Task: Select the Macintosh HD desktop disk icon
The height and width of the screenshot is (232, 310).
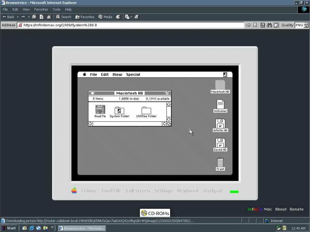Action: pyautogui.click(x=220, y=87)
